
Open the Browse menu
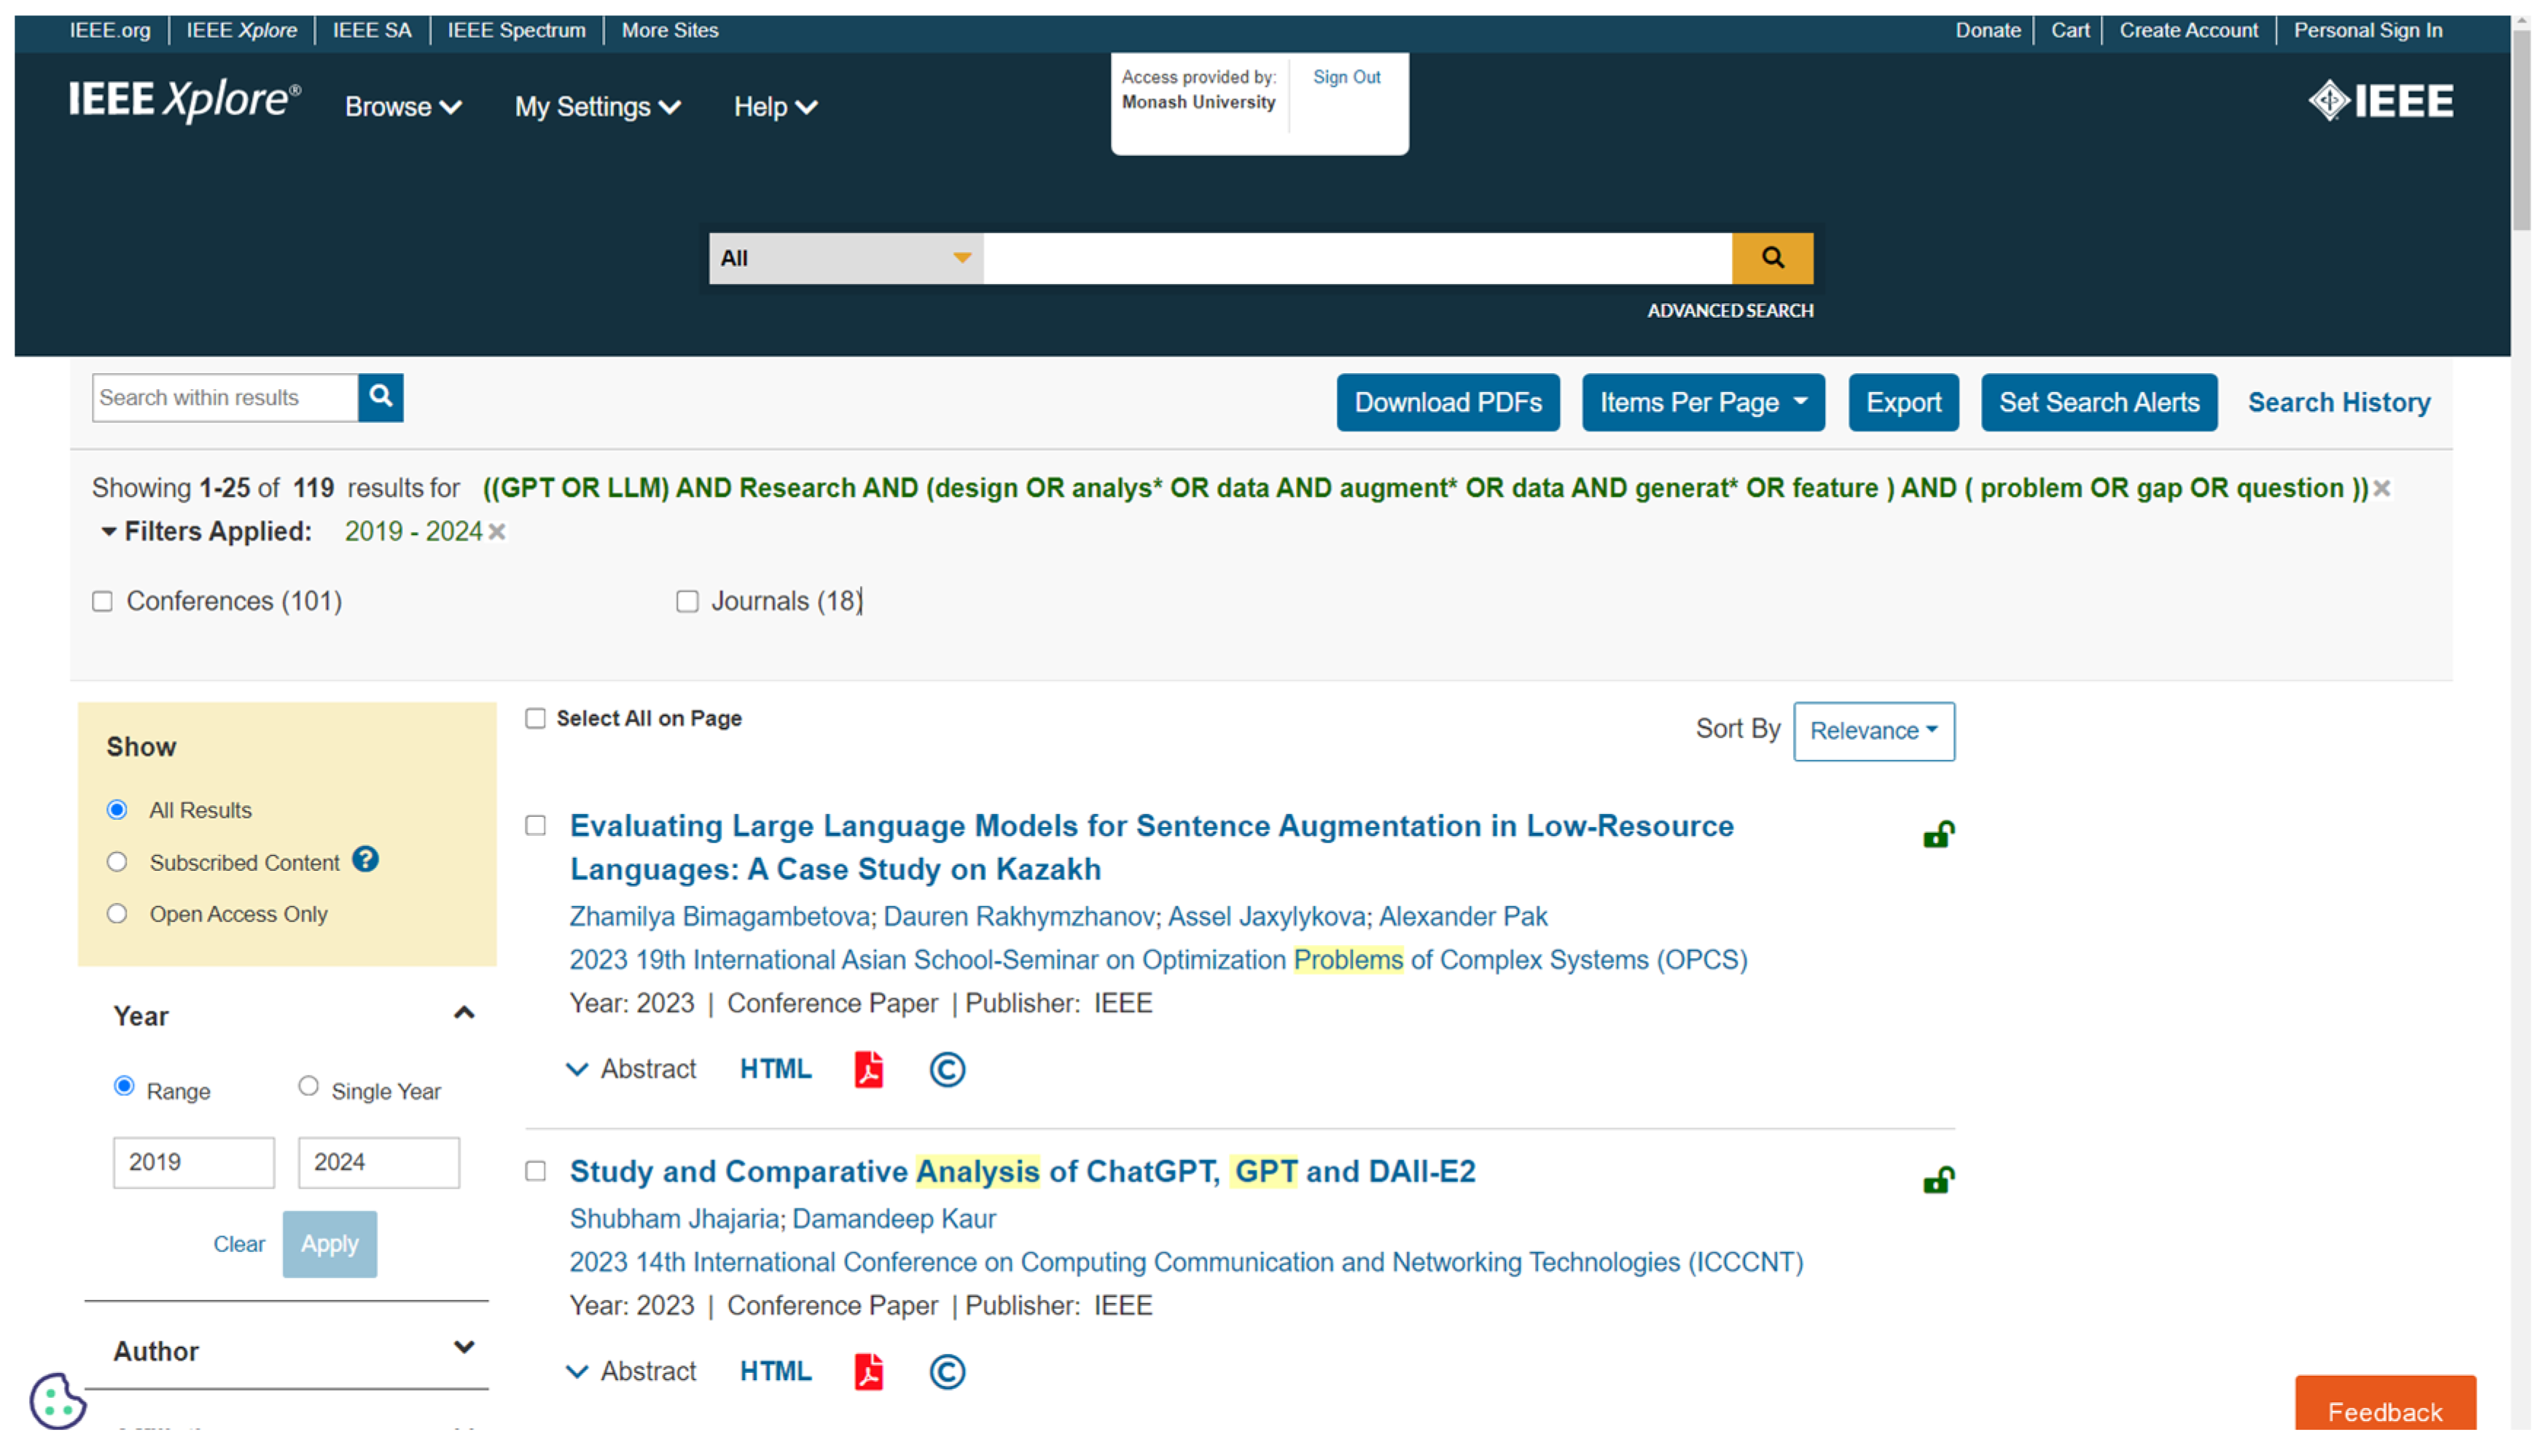pyautogui.click(x=402, y=107)
